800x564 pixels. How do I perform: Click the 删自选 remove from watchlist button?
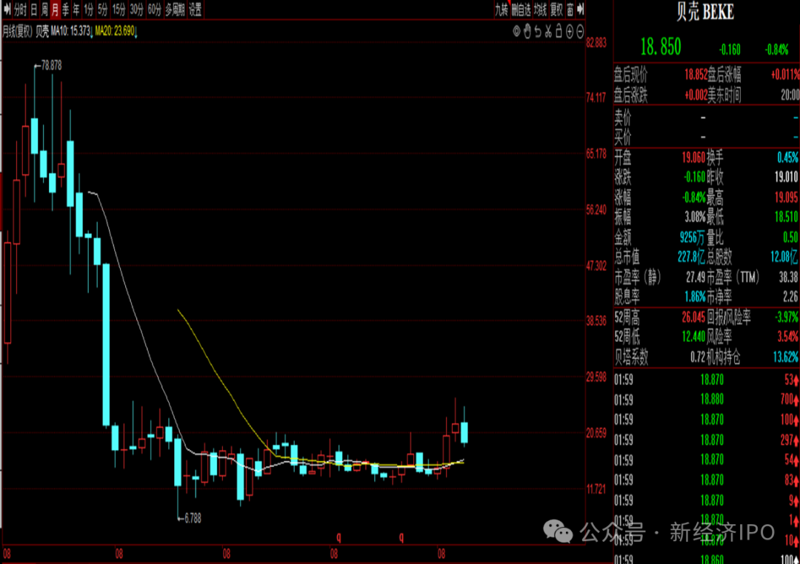(520, 10)
